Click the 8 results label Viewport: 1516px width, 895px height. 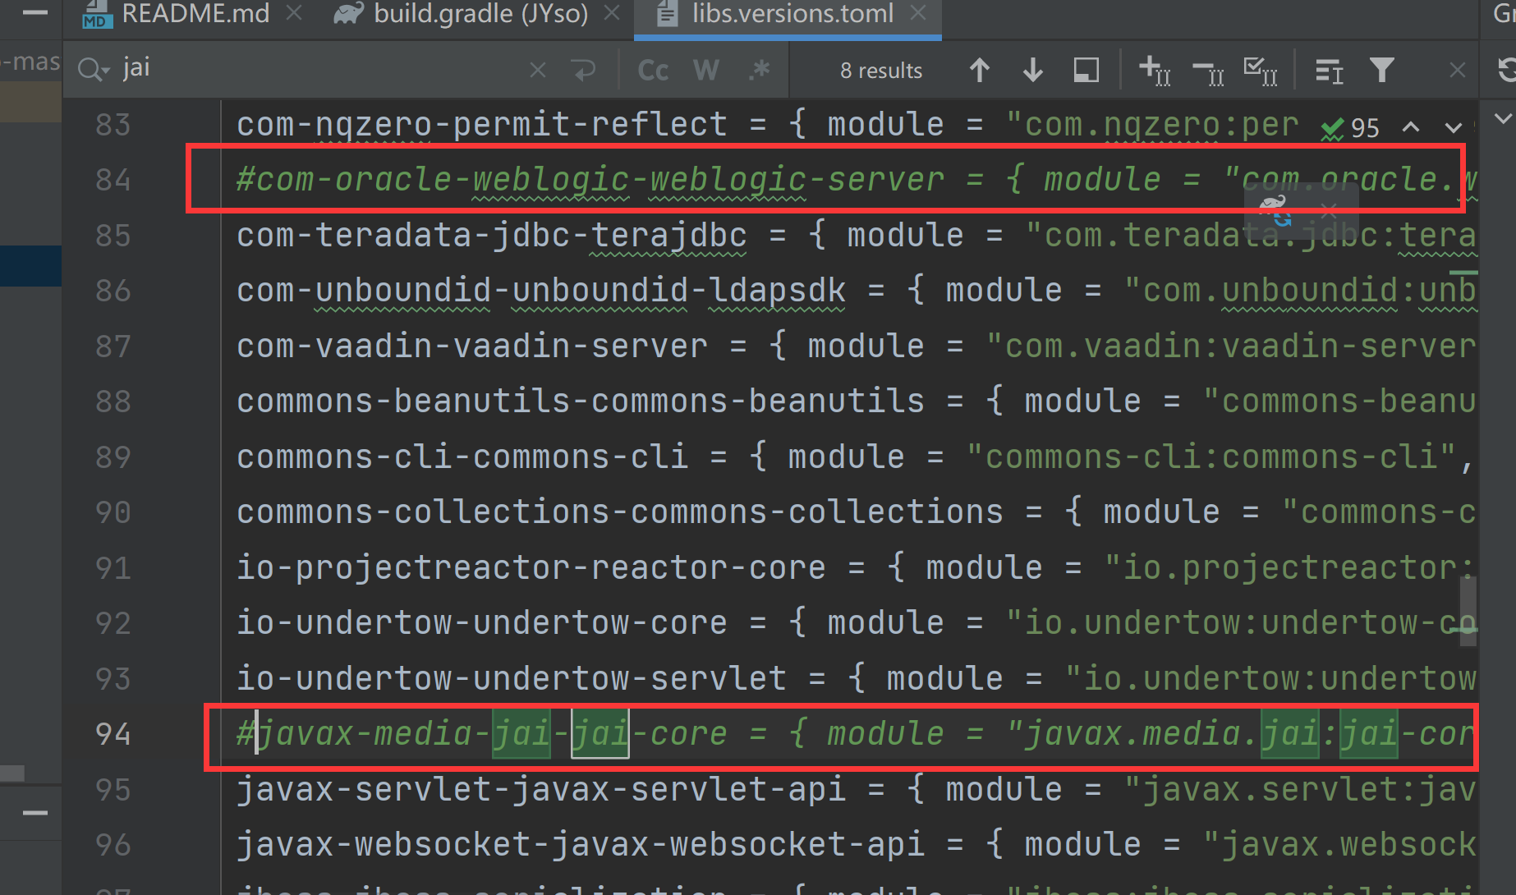click(881, 71)
